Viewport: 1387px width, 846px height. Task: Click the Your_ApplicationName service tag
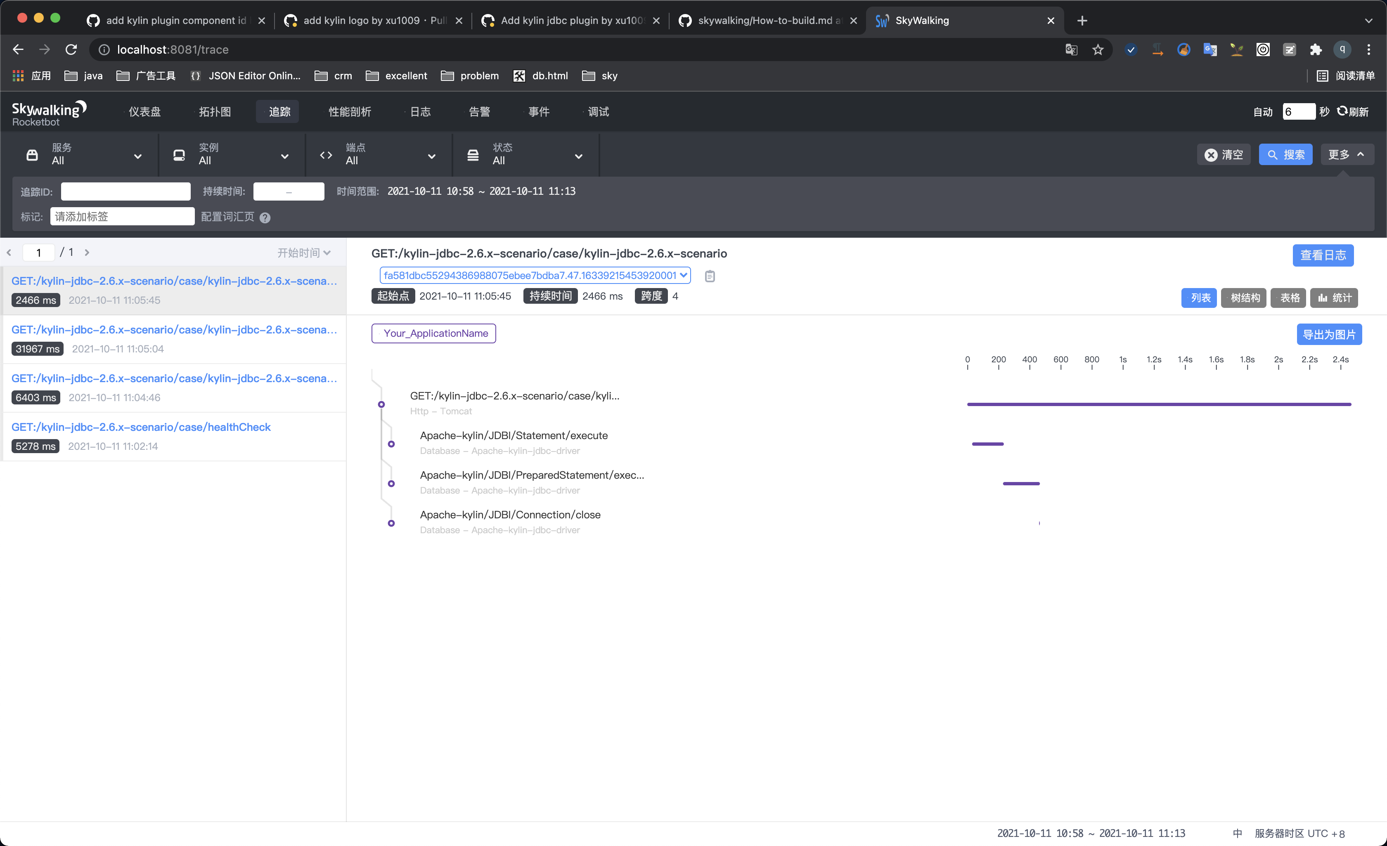point(433,333)
